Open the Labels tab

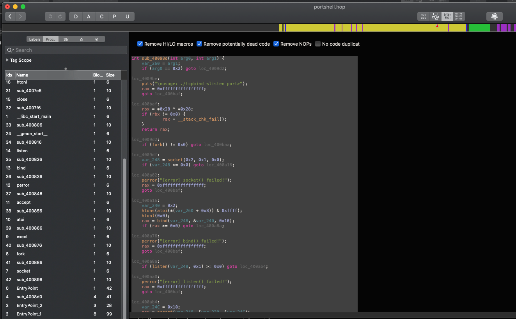(x=35, y=39)
